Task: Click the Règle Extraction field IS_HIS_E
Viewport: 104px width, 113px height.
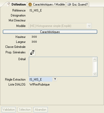Action: (x=41, y=79)
